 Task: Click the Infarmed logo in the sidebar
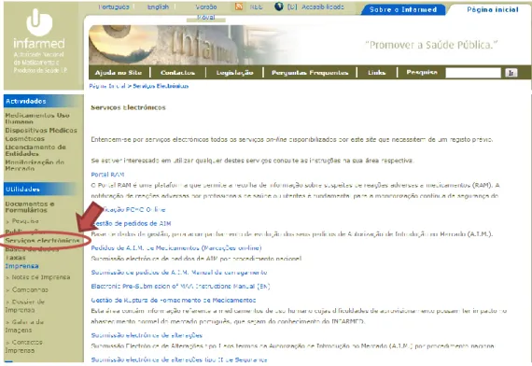[x=39, y=40]
